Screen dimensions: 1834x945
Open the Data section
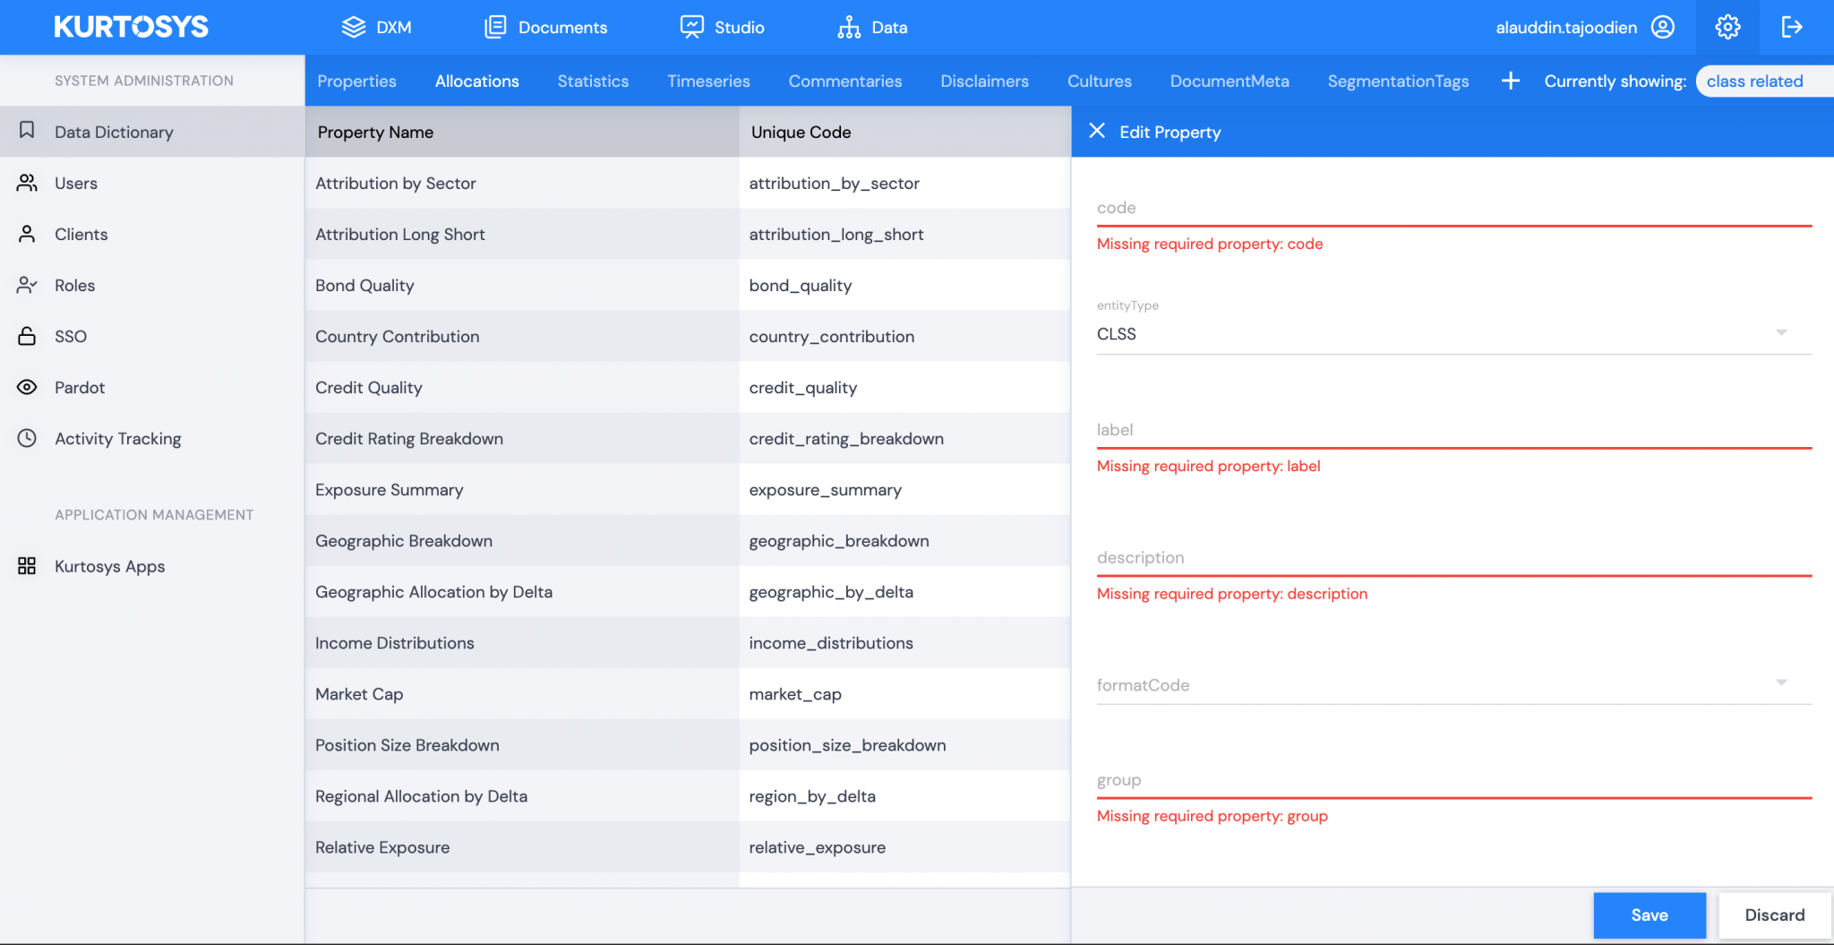[x=871, y=27]
